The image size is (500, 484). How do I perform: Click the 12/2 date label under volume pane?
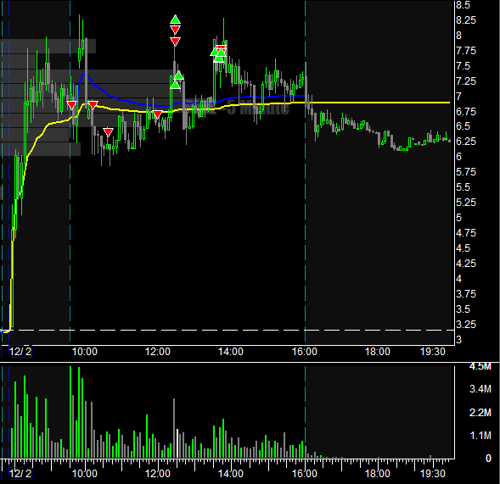pyautogui.click(x=20, y=474)
